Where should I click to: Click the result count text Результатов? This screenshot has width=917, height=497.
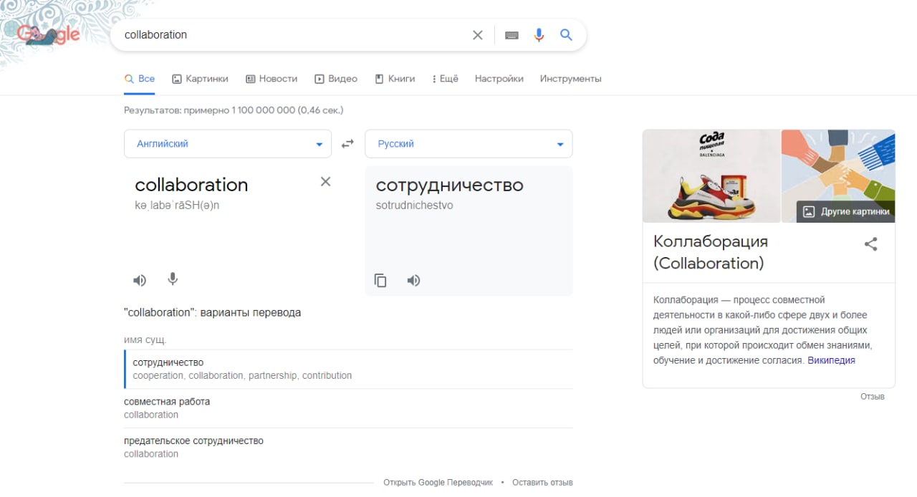(x=234, y=110)
